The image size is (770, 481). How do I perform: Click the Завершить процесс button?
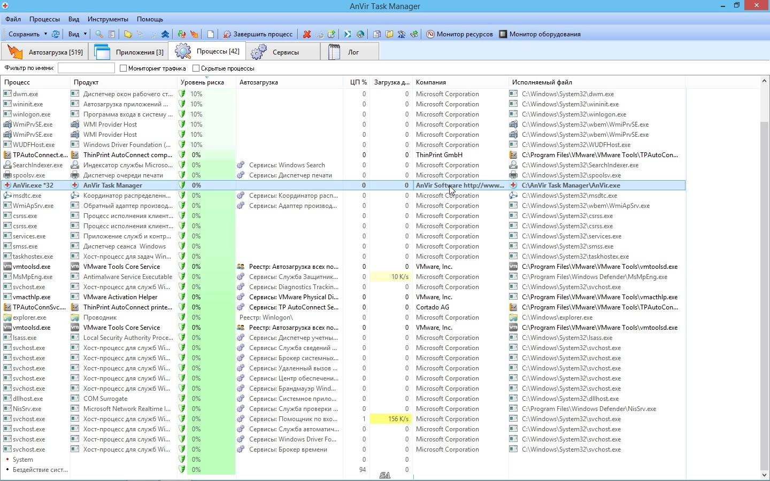(x=258, y=34)
